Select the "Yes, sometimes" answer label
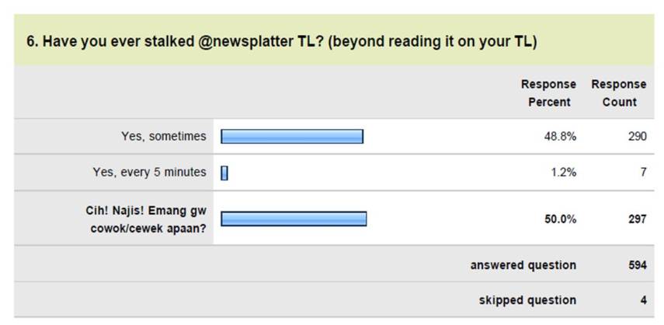 (x=164, y=136)
